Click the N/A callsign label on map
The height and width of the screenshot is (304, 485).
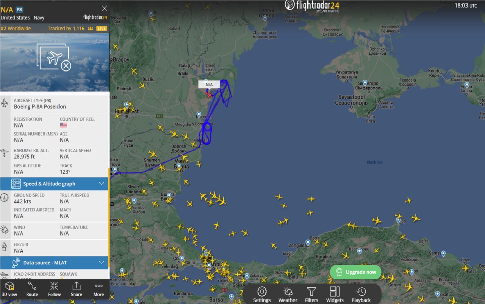click(209, 84)
